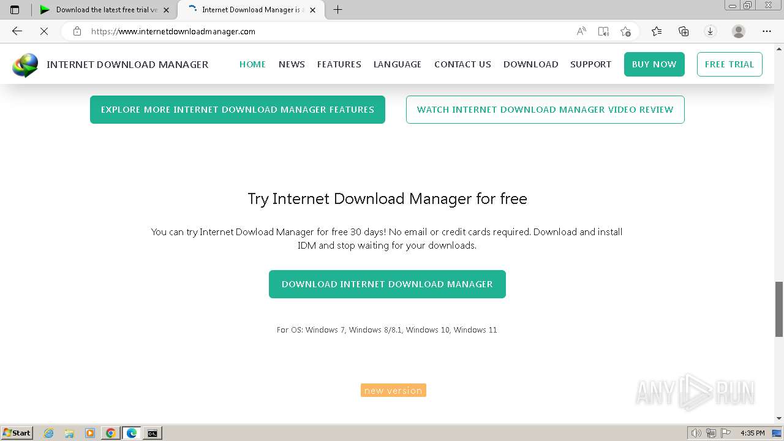
Task: Open Google Chrome from taskbar
Action: (x=110, y=433)
